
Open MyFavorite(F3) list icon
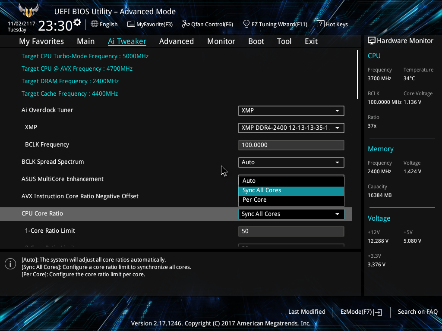[x=131, y=24]
